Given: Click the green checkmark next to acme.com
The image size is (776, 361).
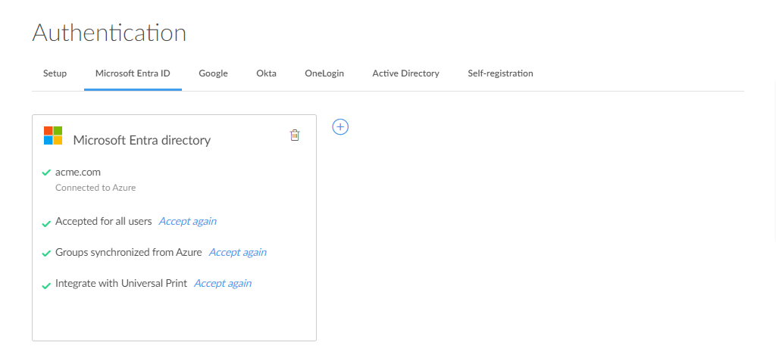Looking at the screenshot, I should click(x=46, y=173).
